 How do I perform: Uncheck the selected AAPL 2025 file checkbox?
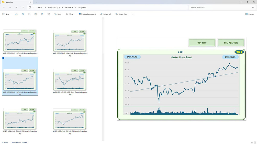tap(3, 58)
